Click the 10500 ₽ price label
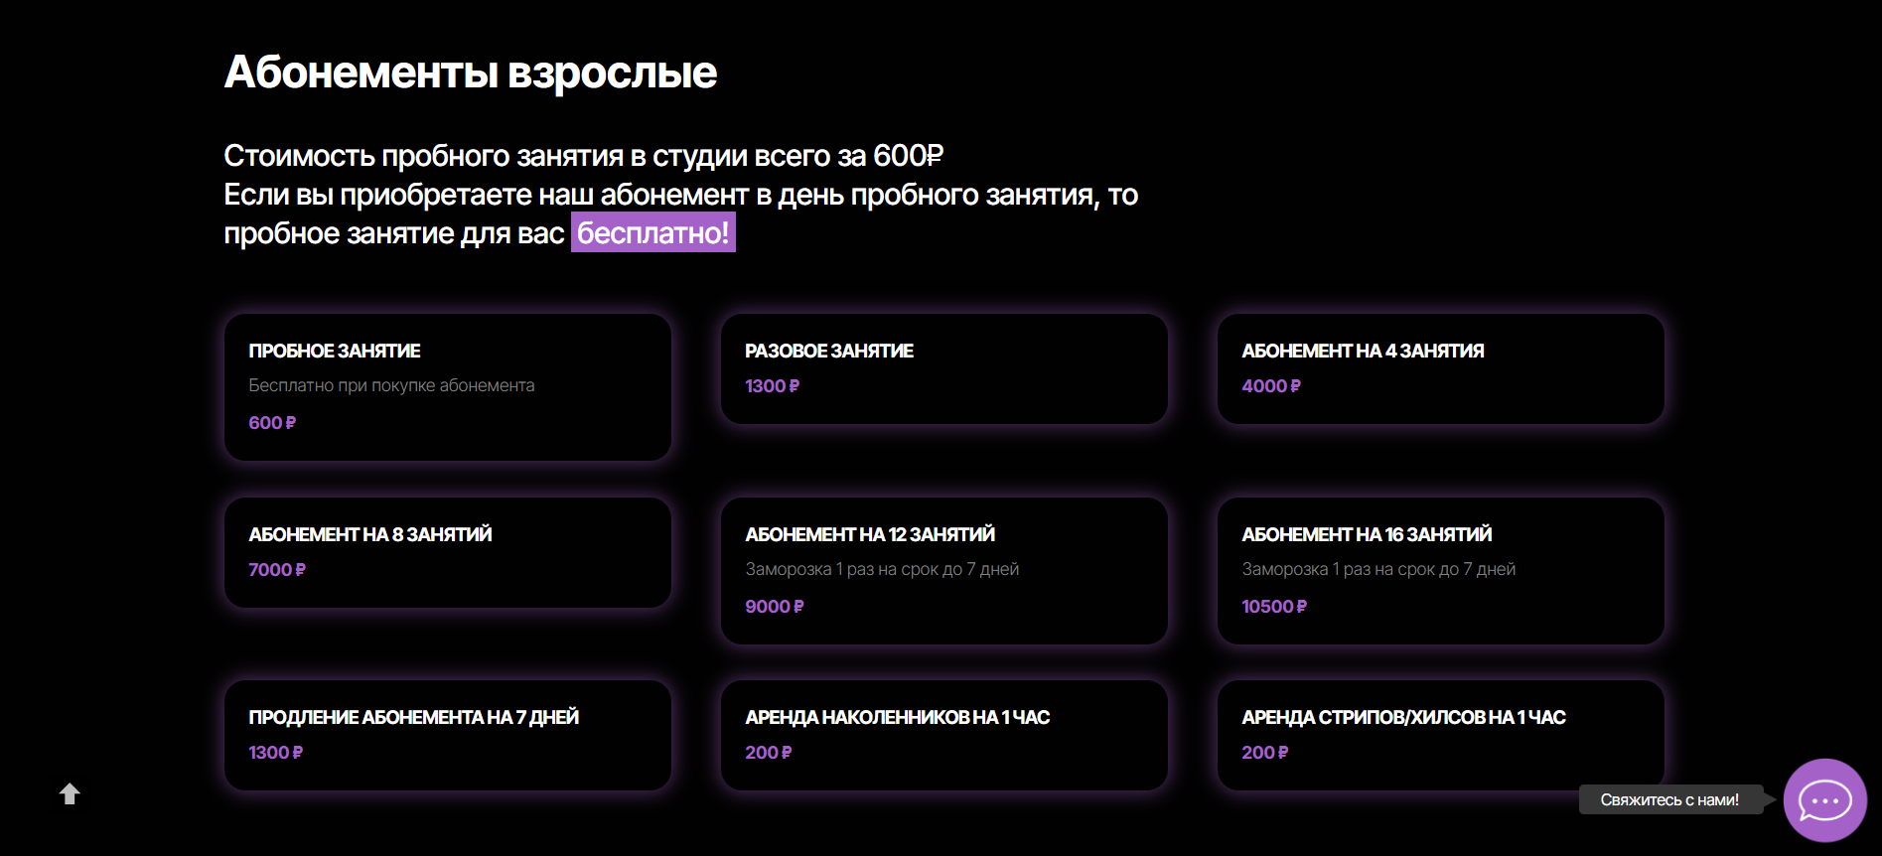1882x856 pixels. 1274,607
